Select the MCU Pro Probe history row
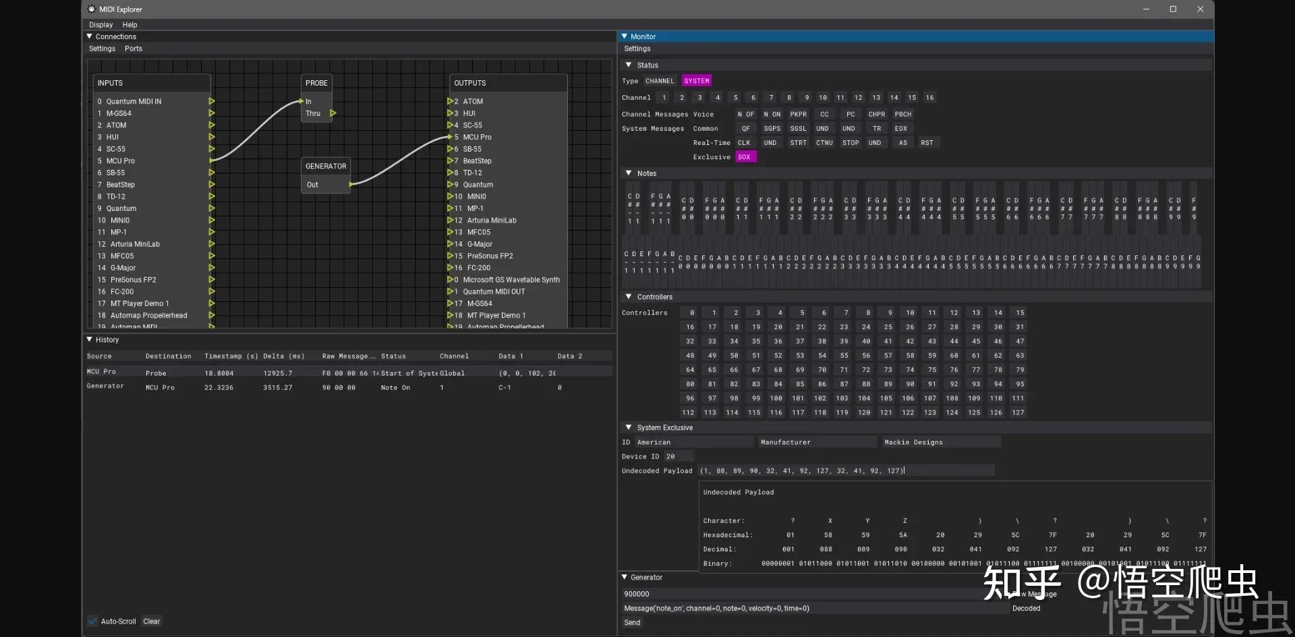 (x=348, y=372)
